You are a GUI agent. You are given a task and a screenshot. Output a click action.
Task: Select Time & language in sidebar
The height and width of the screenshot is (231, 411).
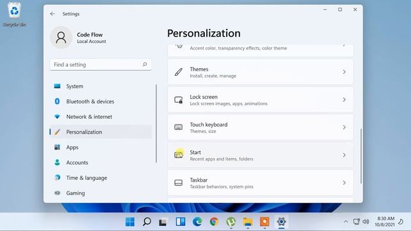pos(101,178)
